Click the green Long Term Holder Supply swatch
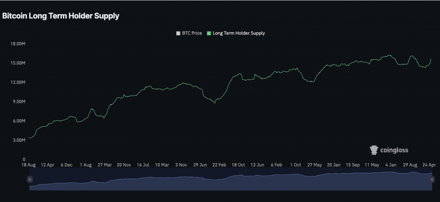440x202 pixels. pyautogui.click(x=209, y=33)
